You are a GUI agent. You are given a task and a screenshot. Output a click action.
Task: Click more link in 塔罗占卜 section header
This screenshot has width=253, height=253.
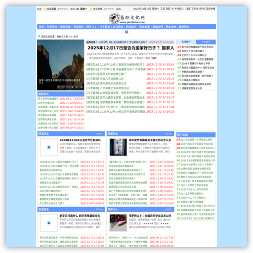click(169, 210)
